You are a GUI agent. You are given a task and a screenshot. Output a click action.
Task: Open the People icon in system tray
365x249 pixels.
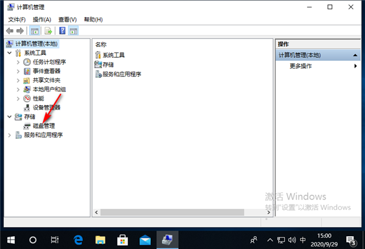[254, 240]
